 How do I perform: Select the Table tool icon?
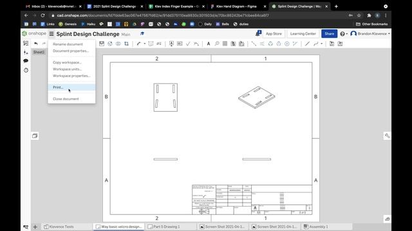(x=225, y=44)
